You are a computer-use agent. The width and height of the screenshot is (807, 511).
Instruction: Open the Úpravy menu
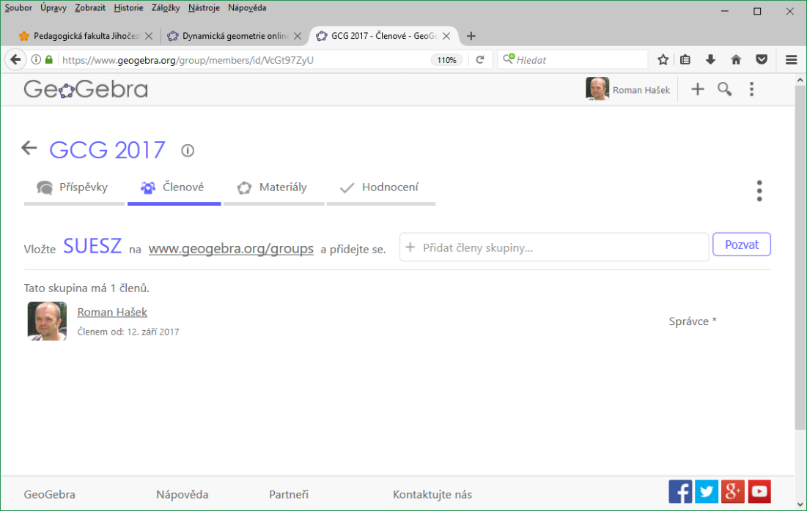coord(54,8)
